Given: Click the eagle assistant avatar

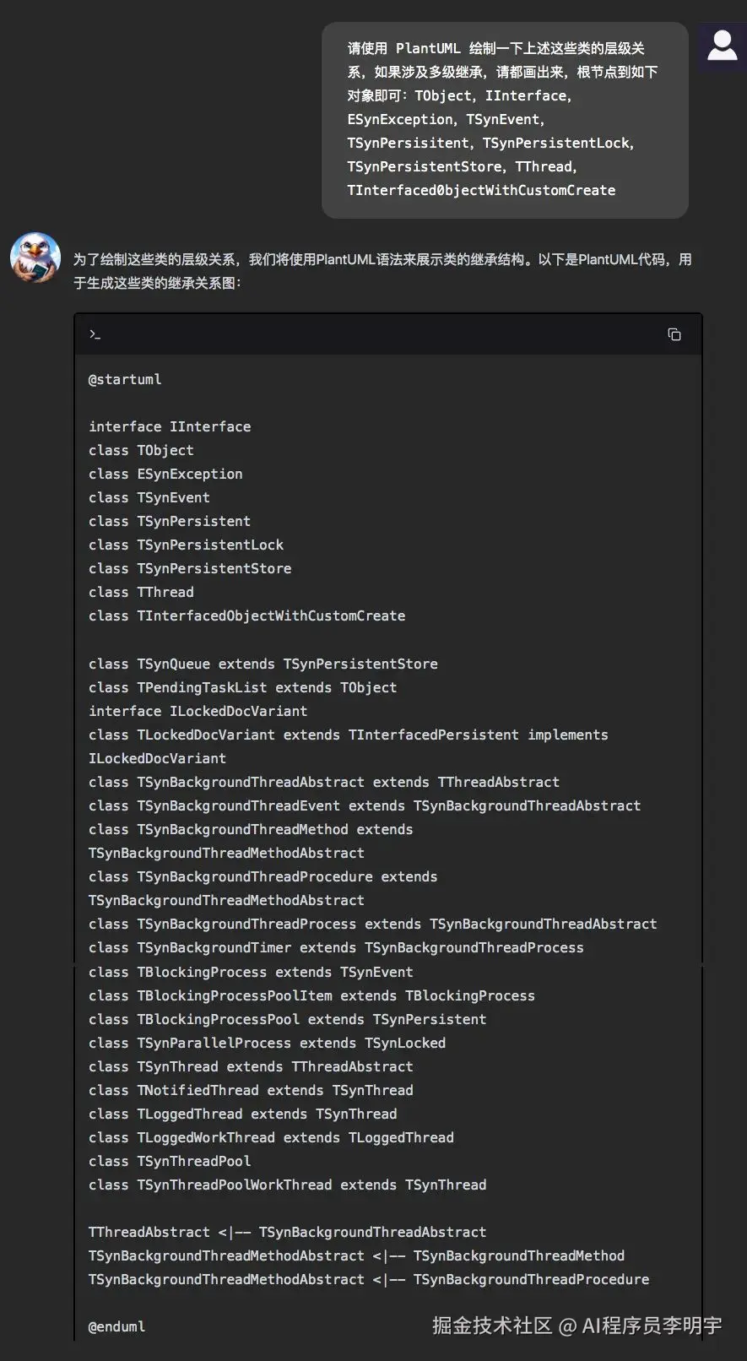Looking at the screenshot, I should [x=35, y=258].
